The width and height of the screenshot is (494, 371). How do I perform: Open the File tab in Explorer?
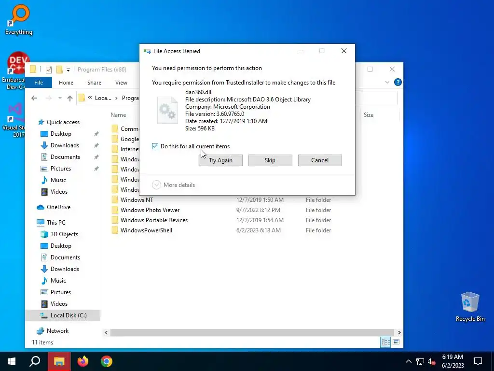(39, 82)
